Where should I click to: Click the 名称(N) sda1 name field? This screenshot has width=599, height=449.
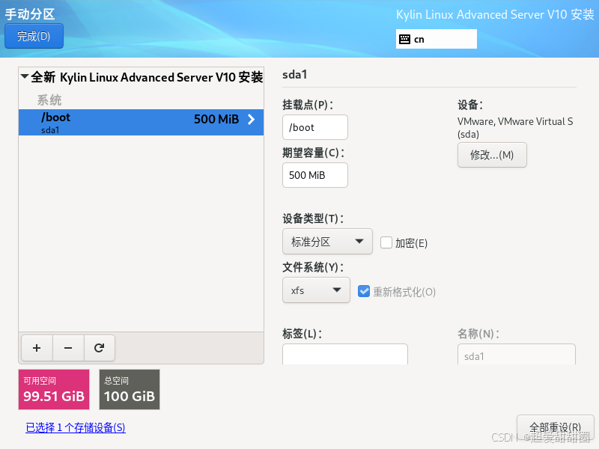517,354
